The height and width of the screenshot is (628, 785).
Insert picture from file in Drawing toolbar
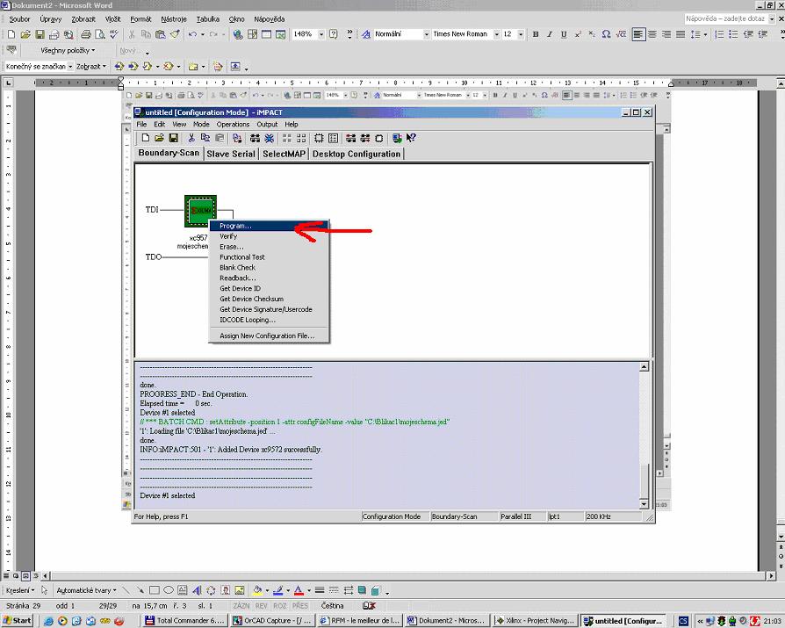[240, 590]
